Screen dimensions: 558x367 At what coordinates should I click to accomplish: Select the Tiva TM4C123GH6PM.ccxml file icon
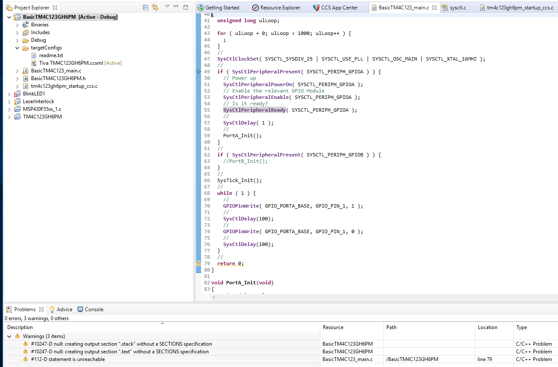coord(35,63)
